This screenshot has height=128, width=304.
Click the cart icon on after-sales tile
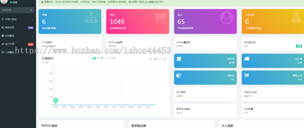click(x=247, y=75)
